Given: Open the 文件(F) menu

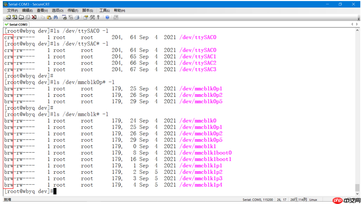Looking at the screenshot, I should (x=13, y=10).
